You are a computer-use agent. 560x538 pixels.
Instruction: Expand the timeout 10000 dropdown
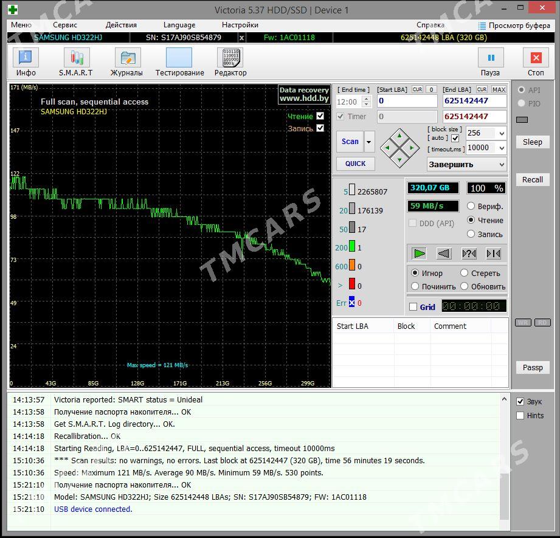pyautogui.click(x=502, y=148)
